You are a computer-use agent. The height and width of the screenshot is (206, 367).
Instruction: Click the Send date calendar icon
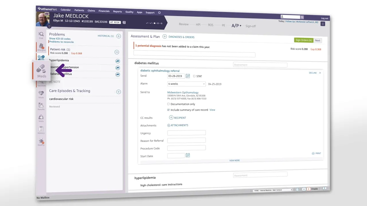188,76
